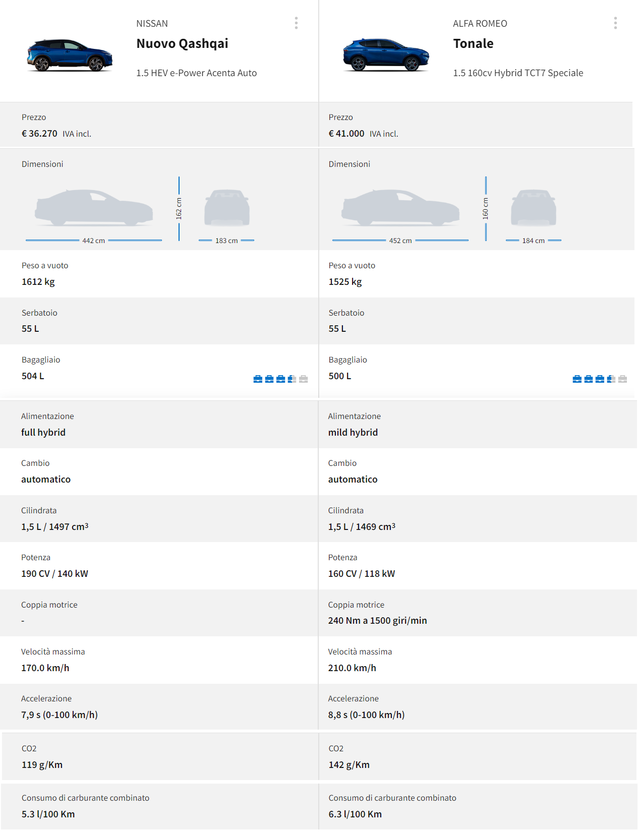Click the blue Nissan Qashqai car photo

(x=70, y=55)
